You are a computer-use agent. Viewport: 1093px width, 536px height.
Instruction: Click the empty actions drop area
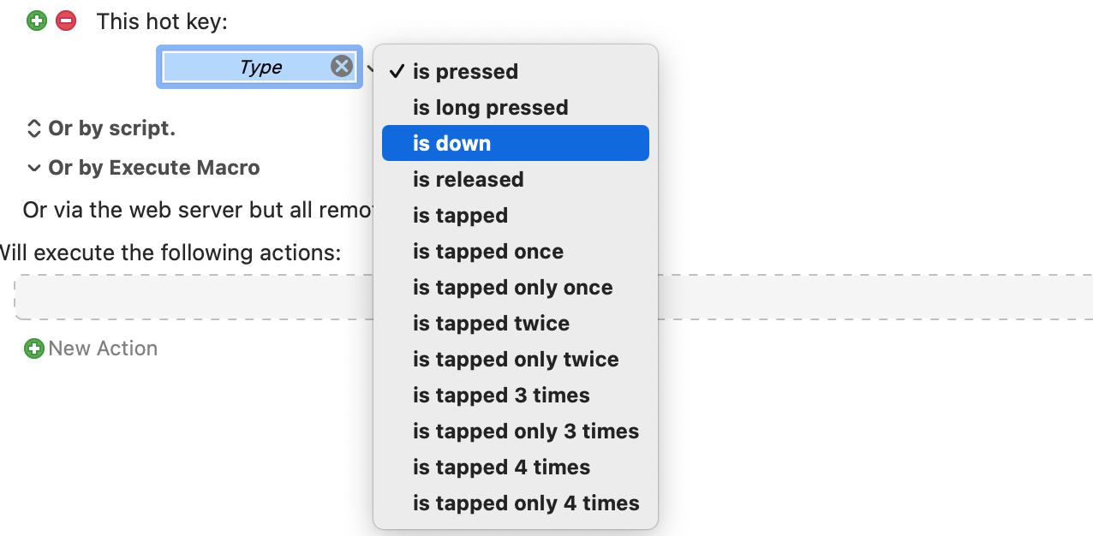pyautogui.click(x=188, y=297)
